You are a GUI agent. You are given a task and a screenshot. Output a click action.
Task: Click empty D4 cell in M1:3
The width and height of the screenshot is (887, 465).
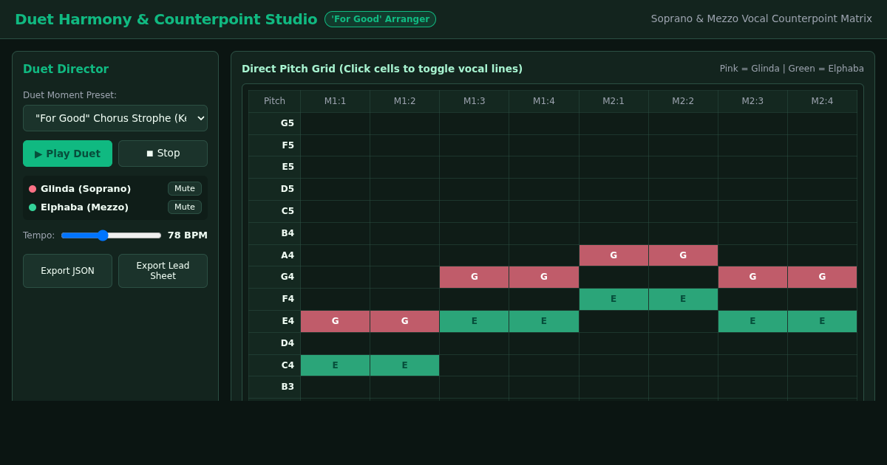pos(474,343)
